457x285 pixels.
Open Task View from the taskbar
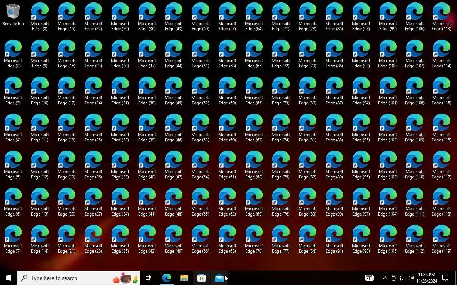coord(149,278)
